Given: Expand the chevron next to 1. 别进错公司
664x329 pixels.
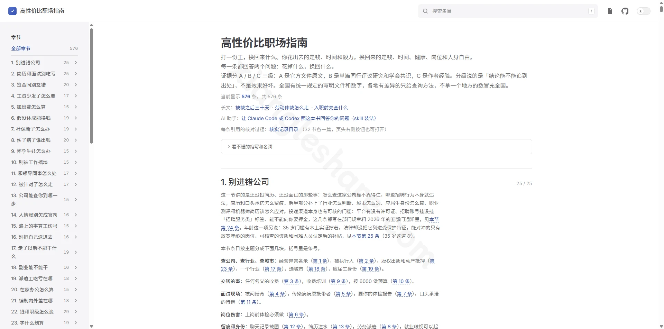Looking at the screenshot, I should [75, 63].
